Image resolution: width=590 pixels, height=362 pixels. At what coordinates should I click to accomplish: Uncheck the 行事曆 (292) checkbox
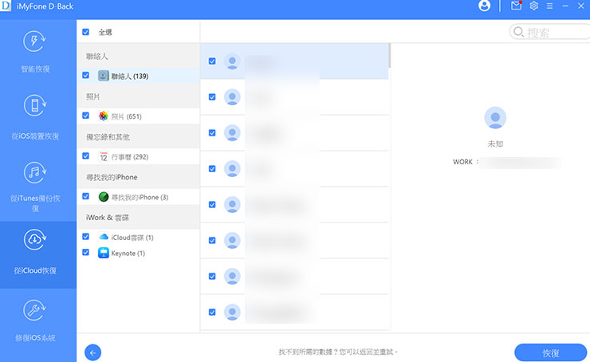(86, 155)
